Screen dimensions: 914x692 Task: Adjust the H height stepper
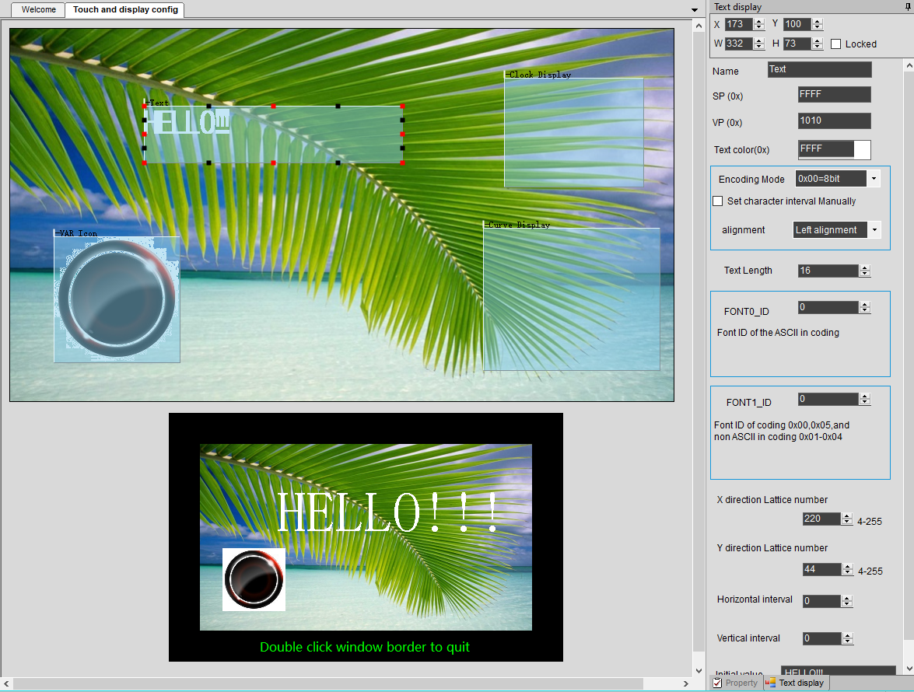[818, 44]
